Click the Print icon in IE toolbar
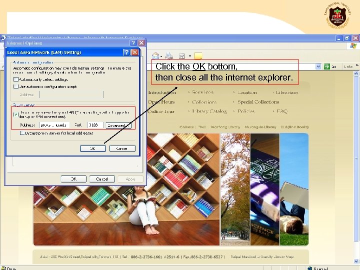Image resolution: width=360 pixels, height=270 pixels. [169, 56]
